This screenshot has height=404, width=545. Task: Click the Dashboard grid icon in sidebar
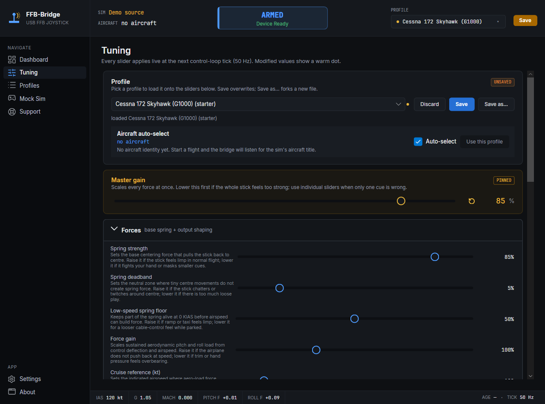pos(12,60)
